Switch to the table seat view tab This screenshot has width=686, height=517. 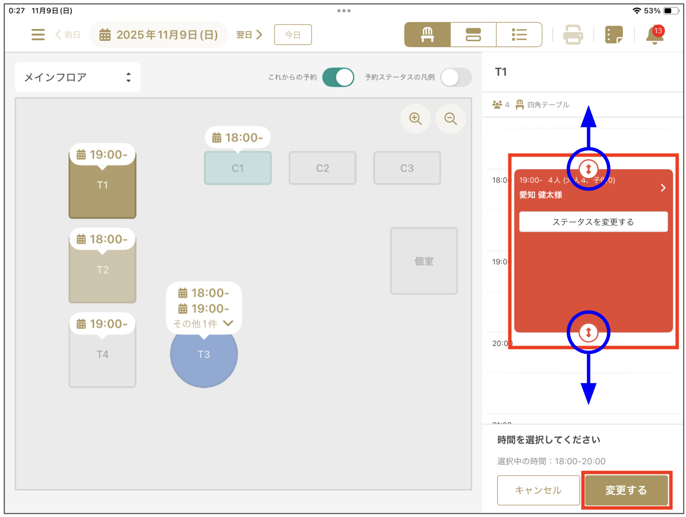click(427, 35)
